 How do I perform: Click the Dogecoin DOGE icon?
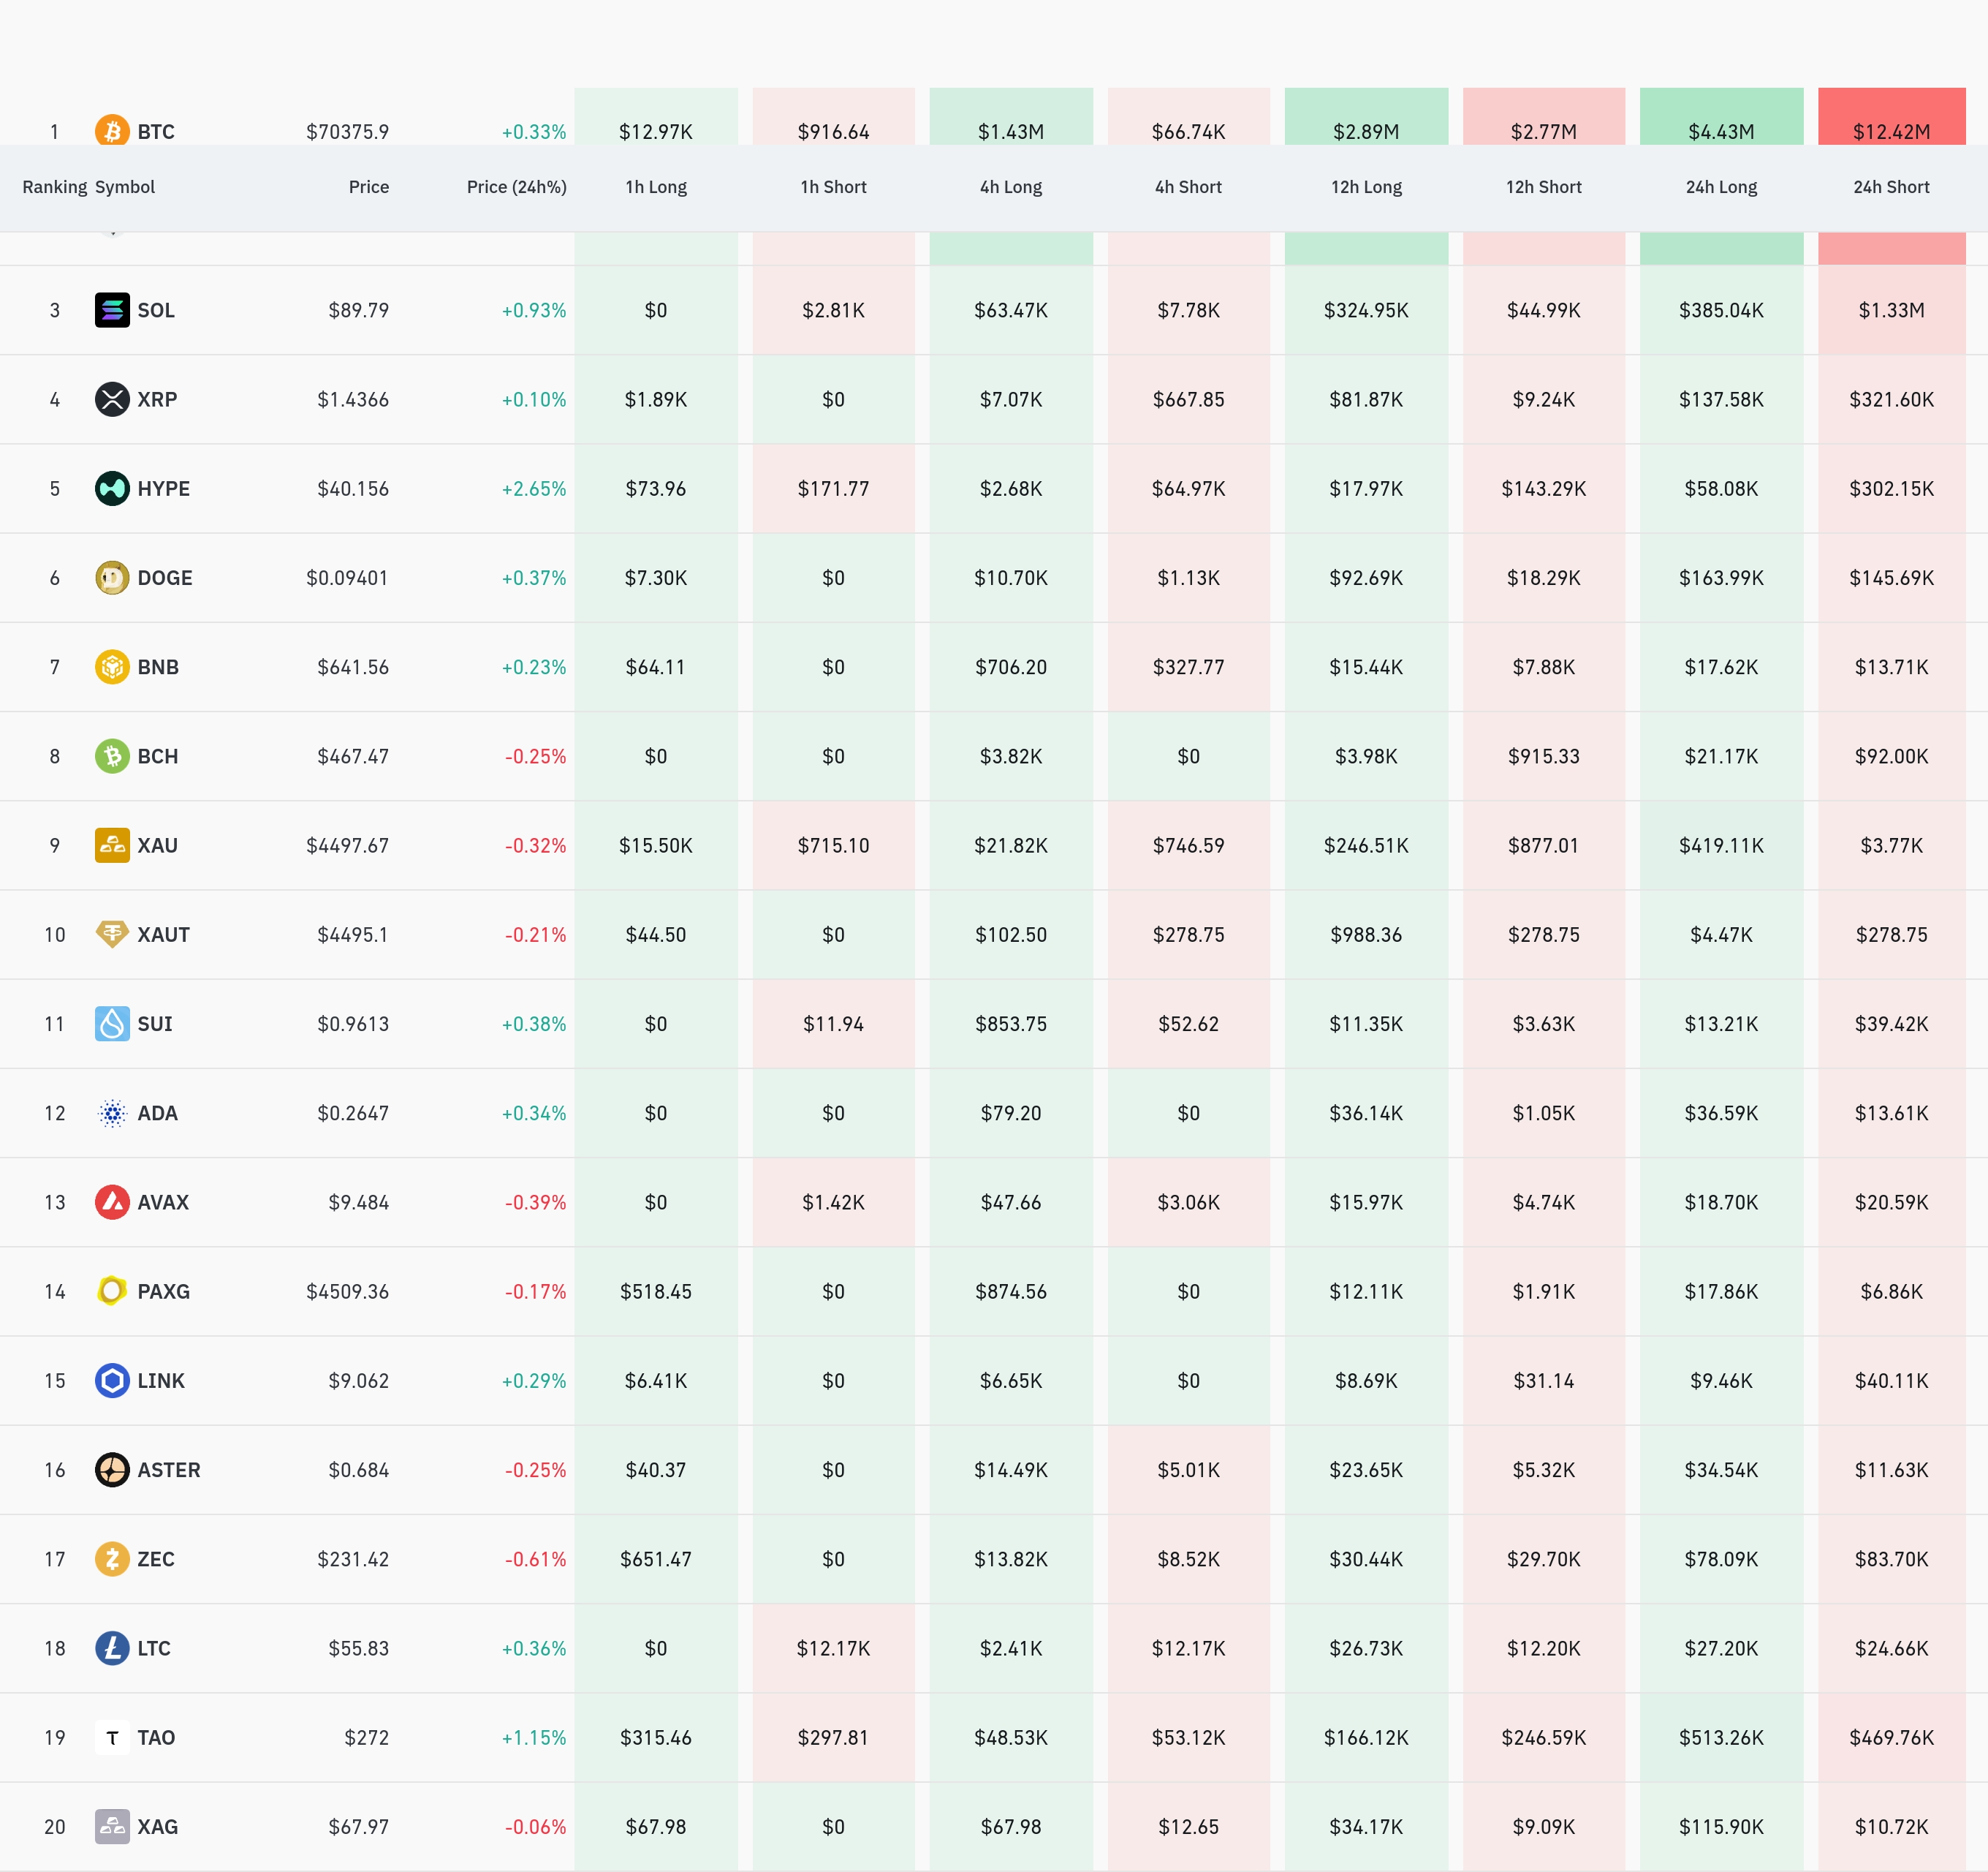tap(112, 577)
